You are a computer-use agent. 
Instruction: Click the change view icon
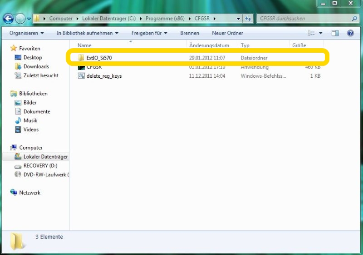[312, 33]
